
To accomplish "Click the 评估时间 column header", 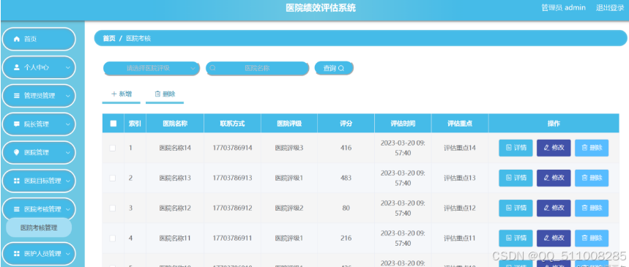I will click(x=403, y=124).
